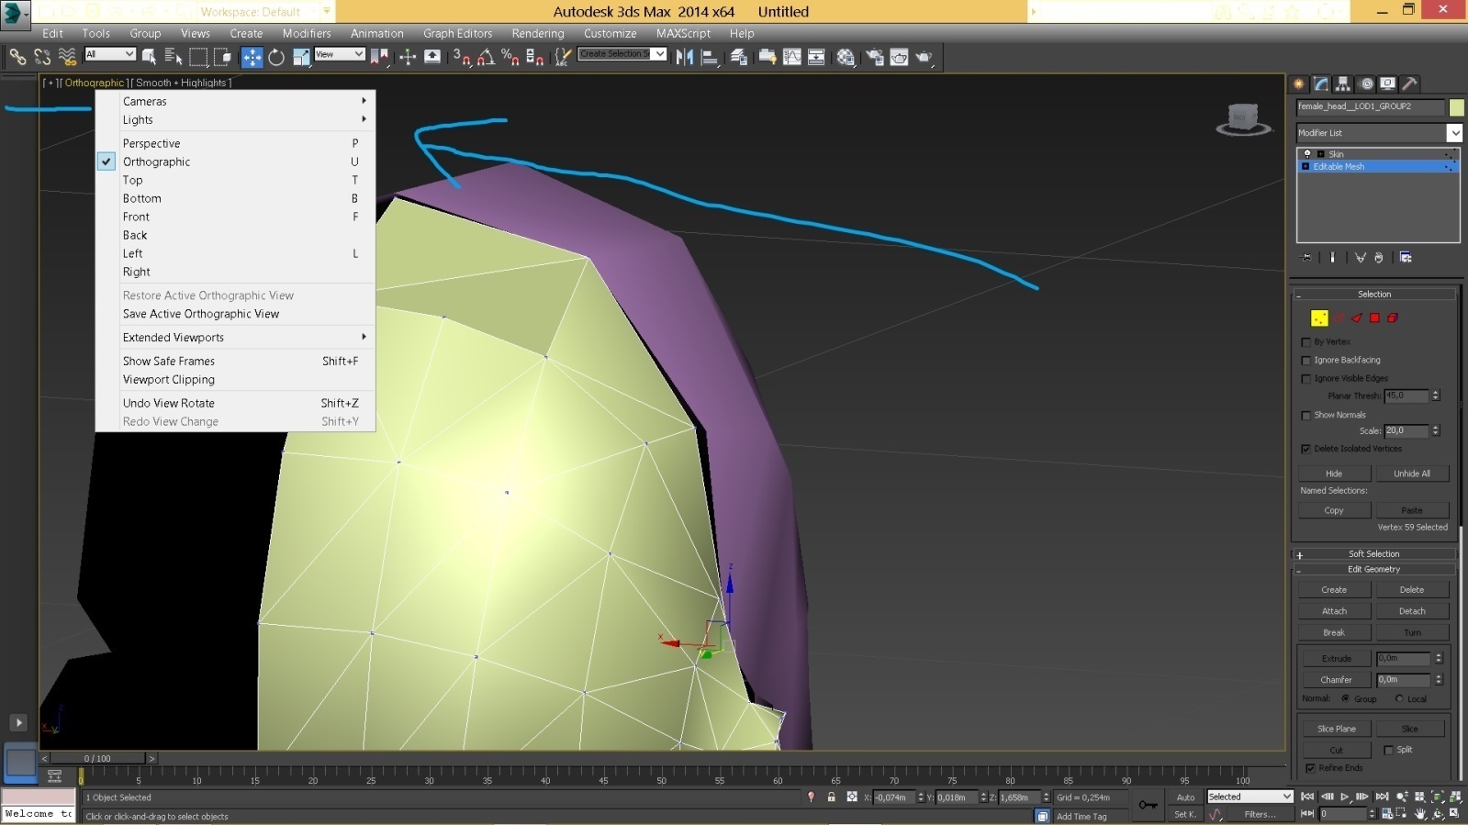Click Configure Modifier Sets icon

pyautogui.click(x=1406, y=258)
